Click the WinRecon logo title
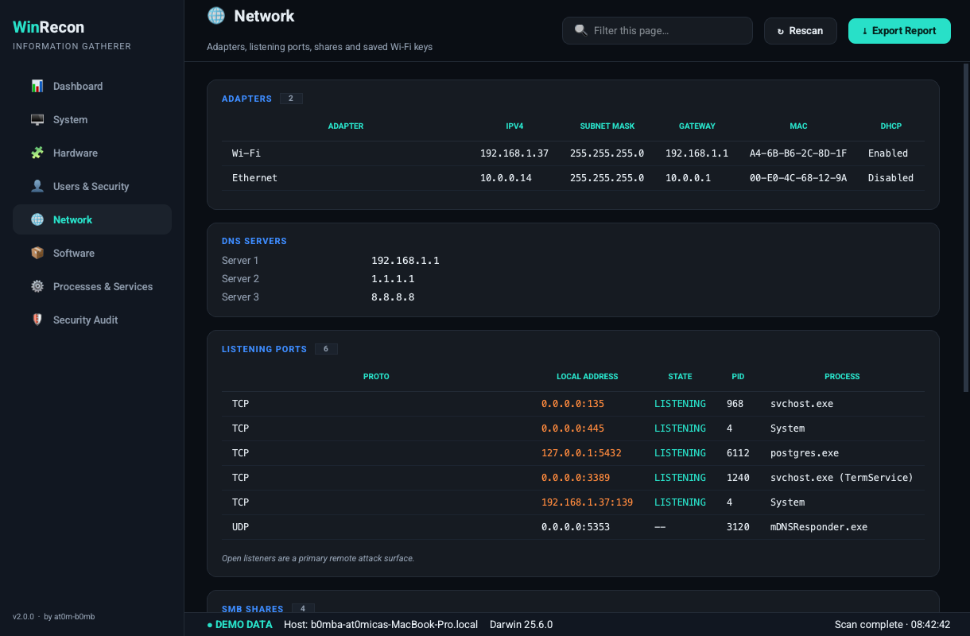This screenshot has height=636, width=970. 48,27
